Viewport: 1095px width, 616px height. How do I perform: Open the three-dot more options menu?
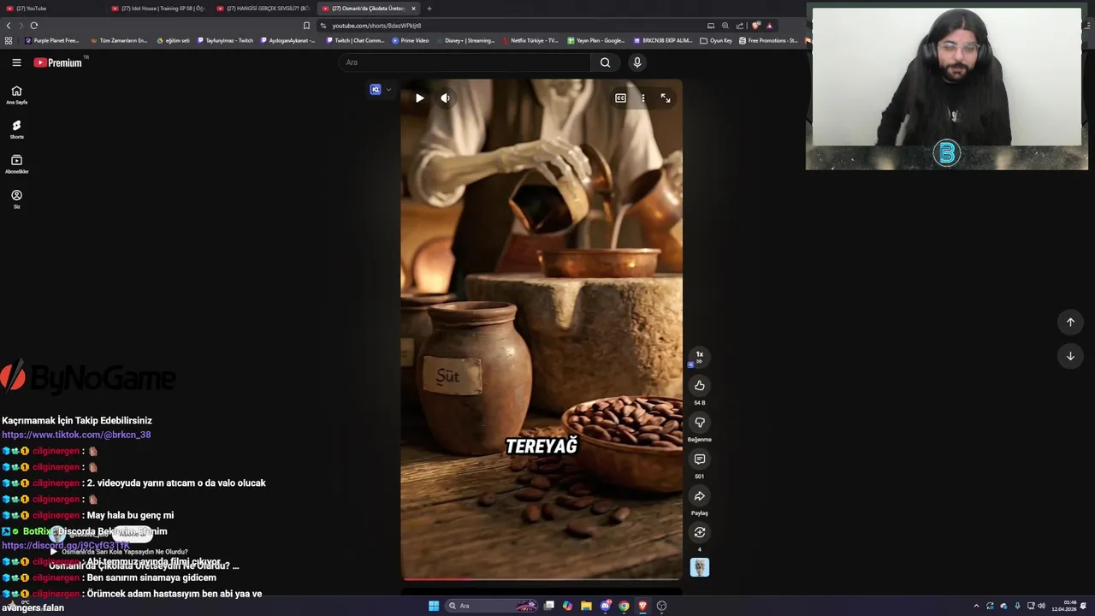643,98
